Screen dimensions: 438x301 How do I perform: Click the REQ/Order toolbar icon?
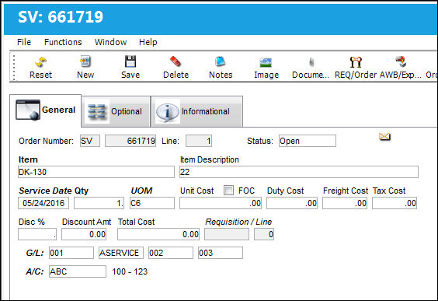(x=356, y=61)
